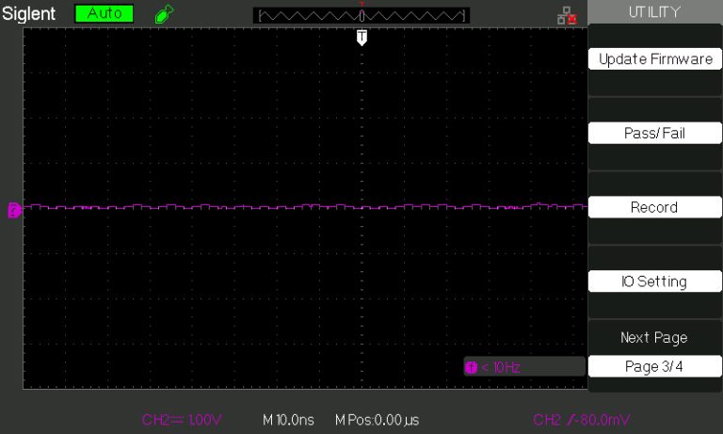The height and width of the screenshot is (434, 723).
Task: Click the Next Page label
Action: (655, 337)
